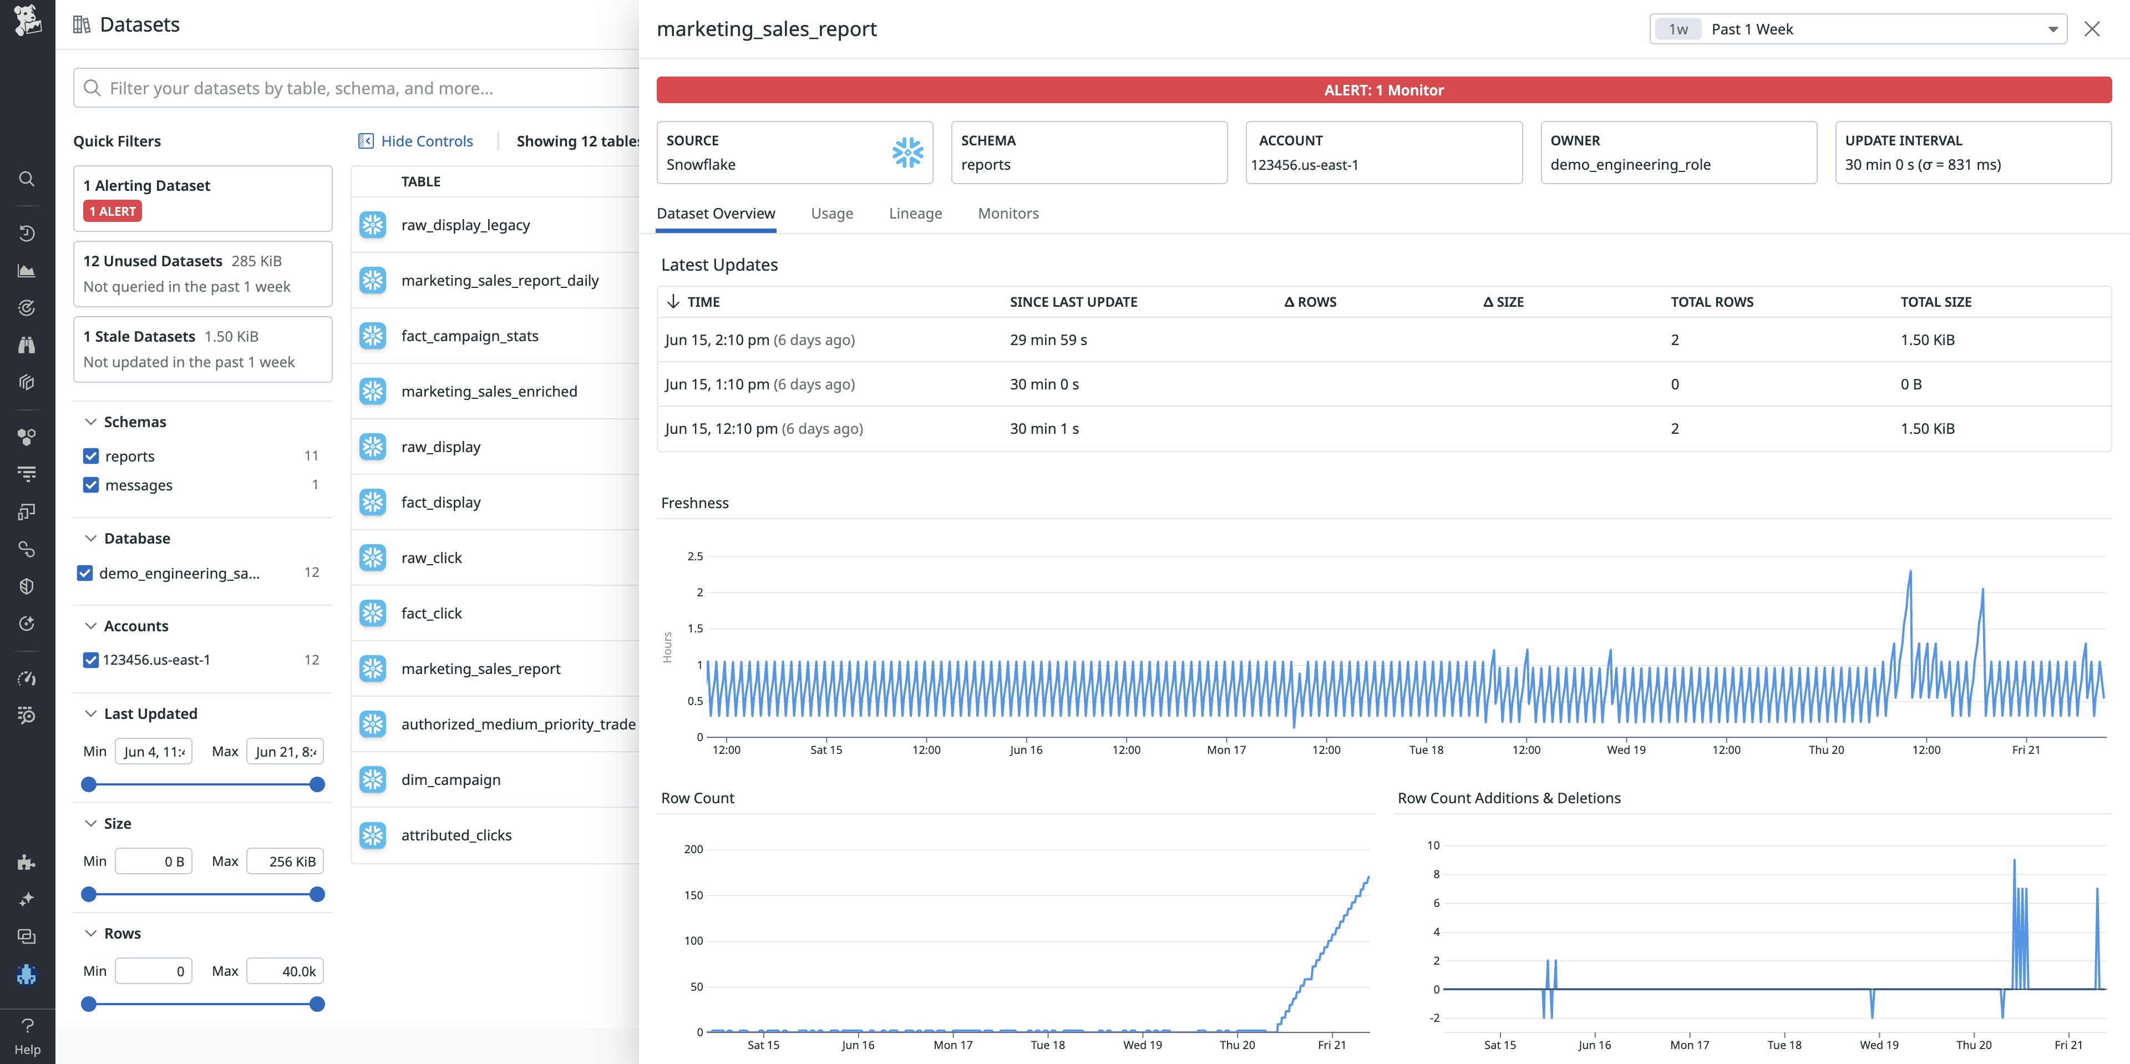Viewport: 2130px width, 1064px height.
Task: Collapse the Last Updated filter section
Action: [x=91, y=713]
